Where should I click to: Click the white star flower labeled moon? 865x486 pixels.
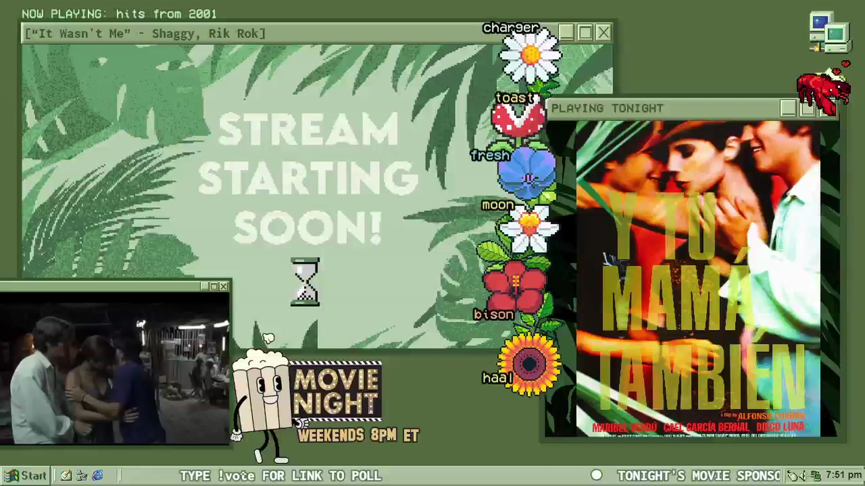point(529,228)
